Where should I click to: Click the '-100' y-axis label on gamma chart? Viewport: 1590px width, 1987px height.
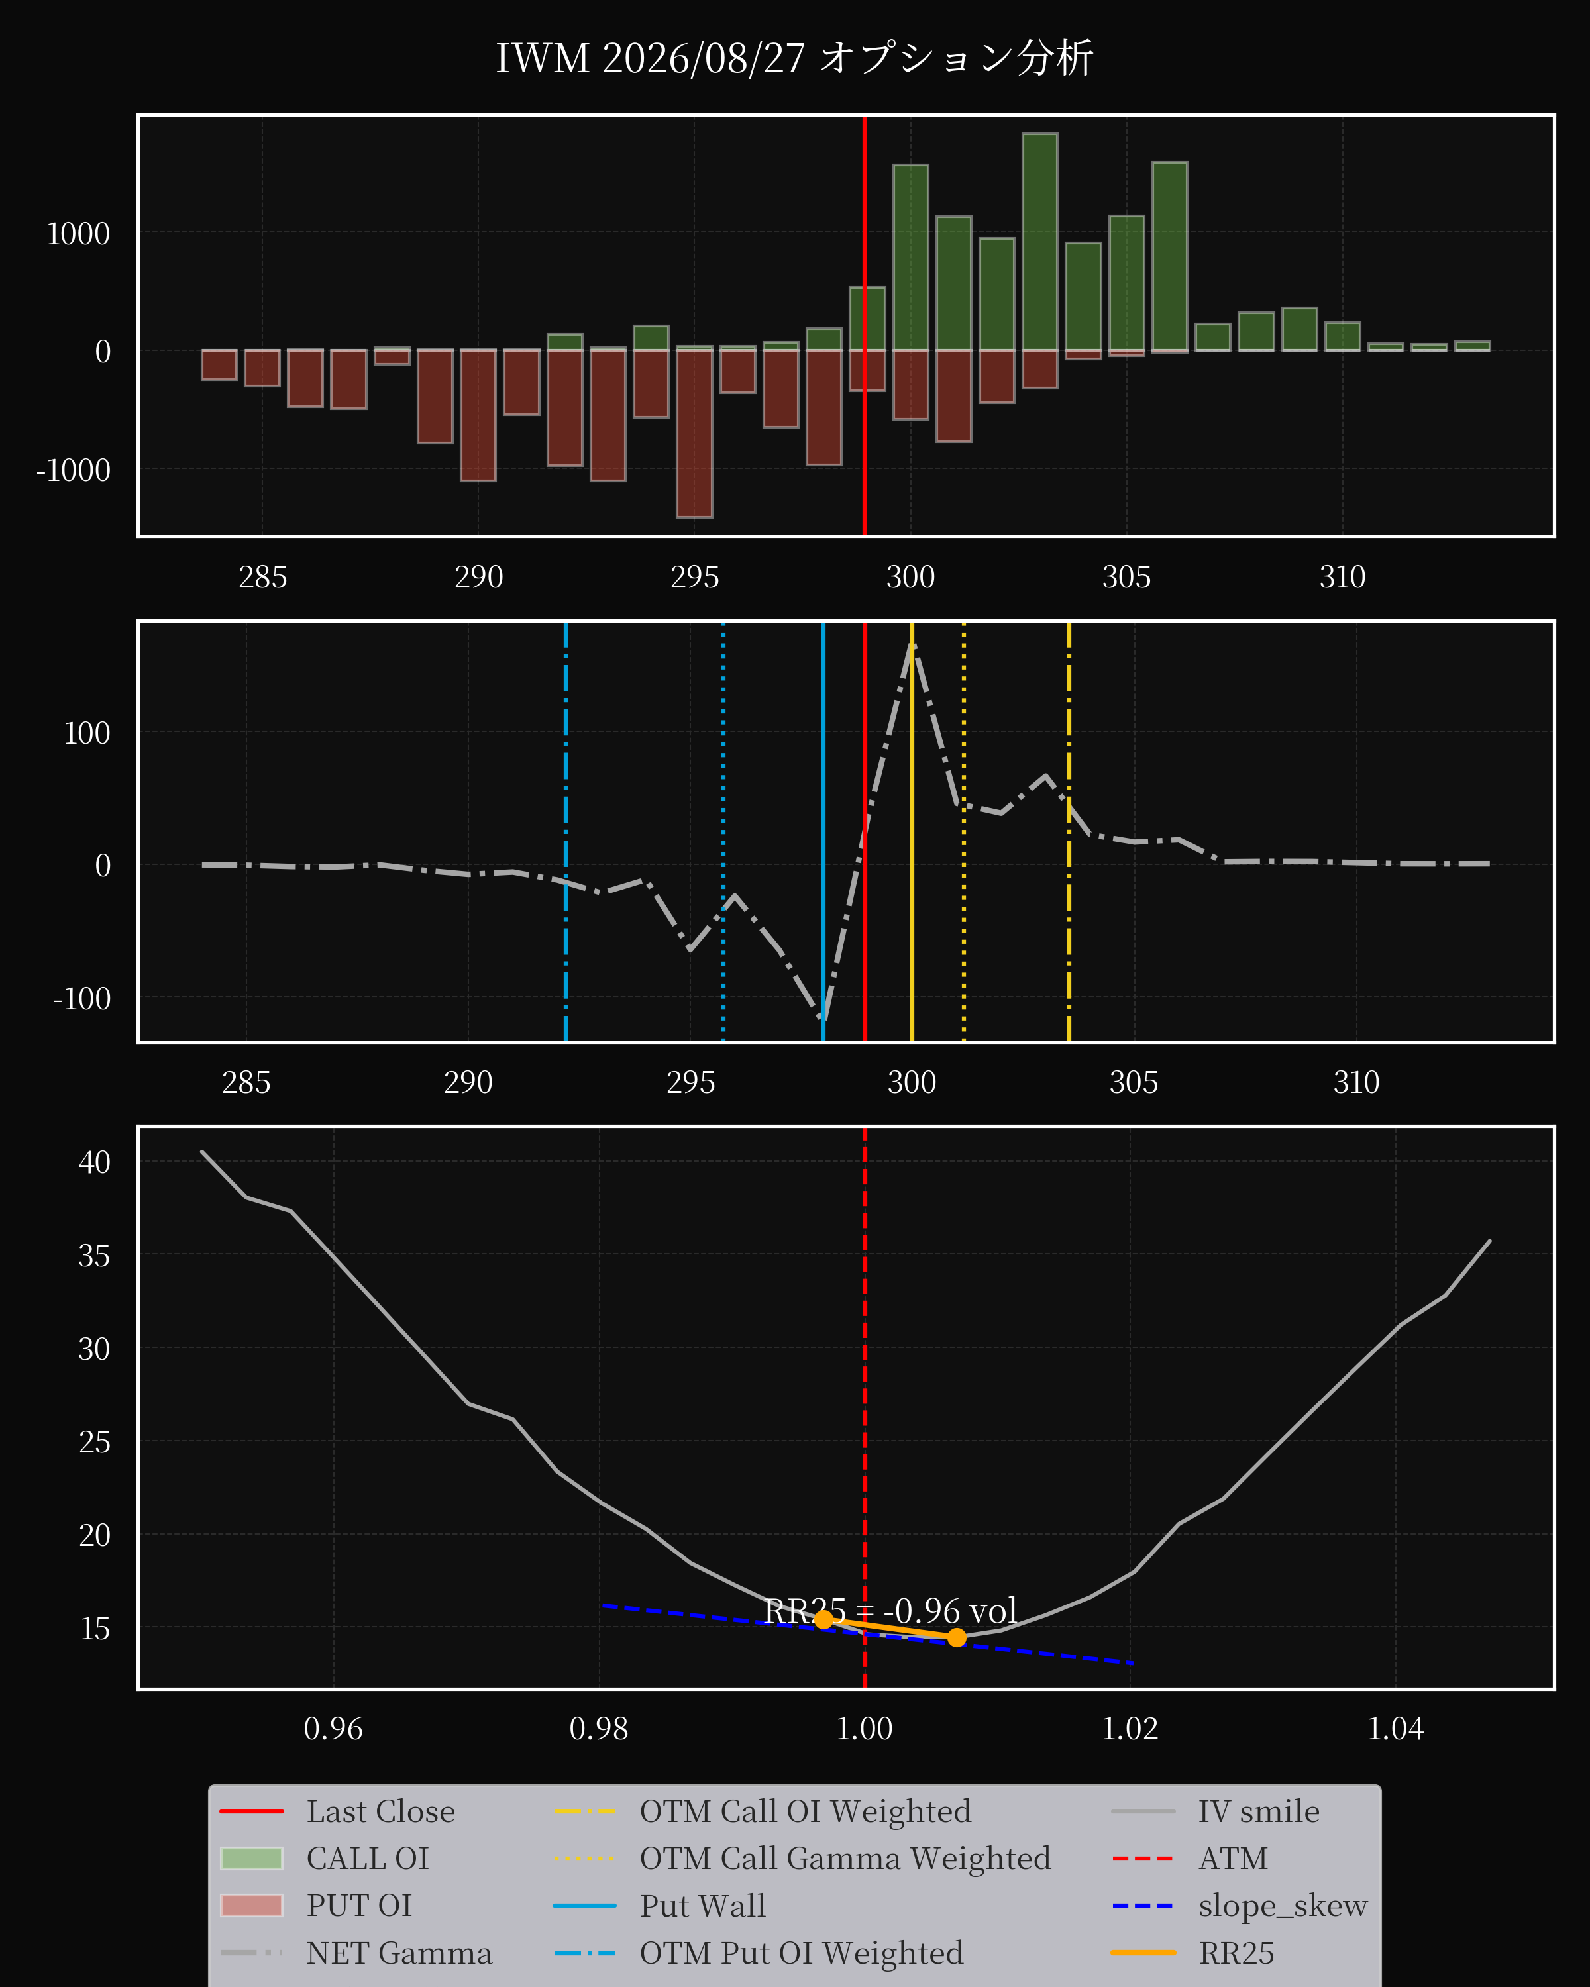point(82,998)
